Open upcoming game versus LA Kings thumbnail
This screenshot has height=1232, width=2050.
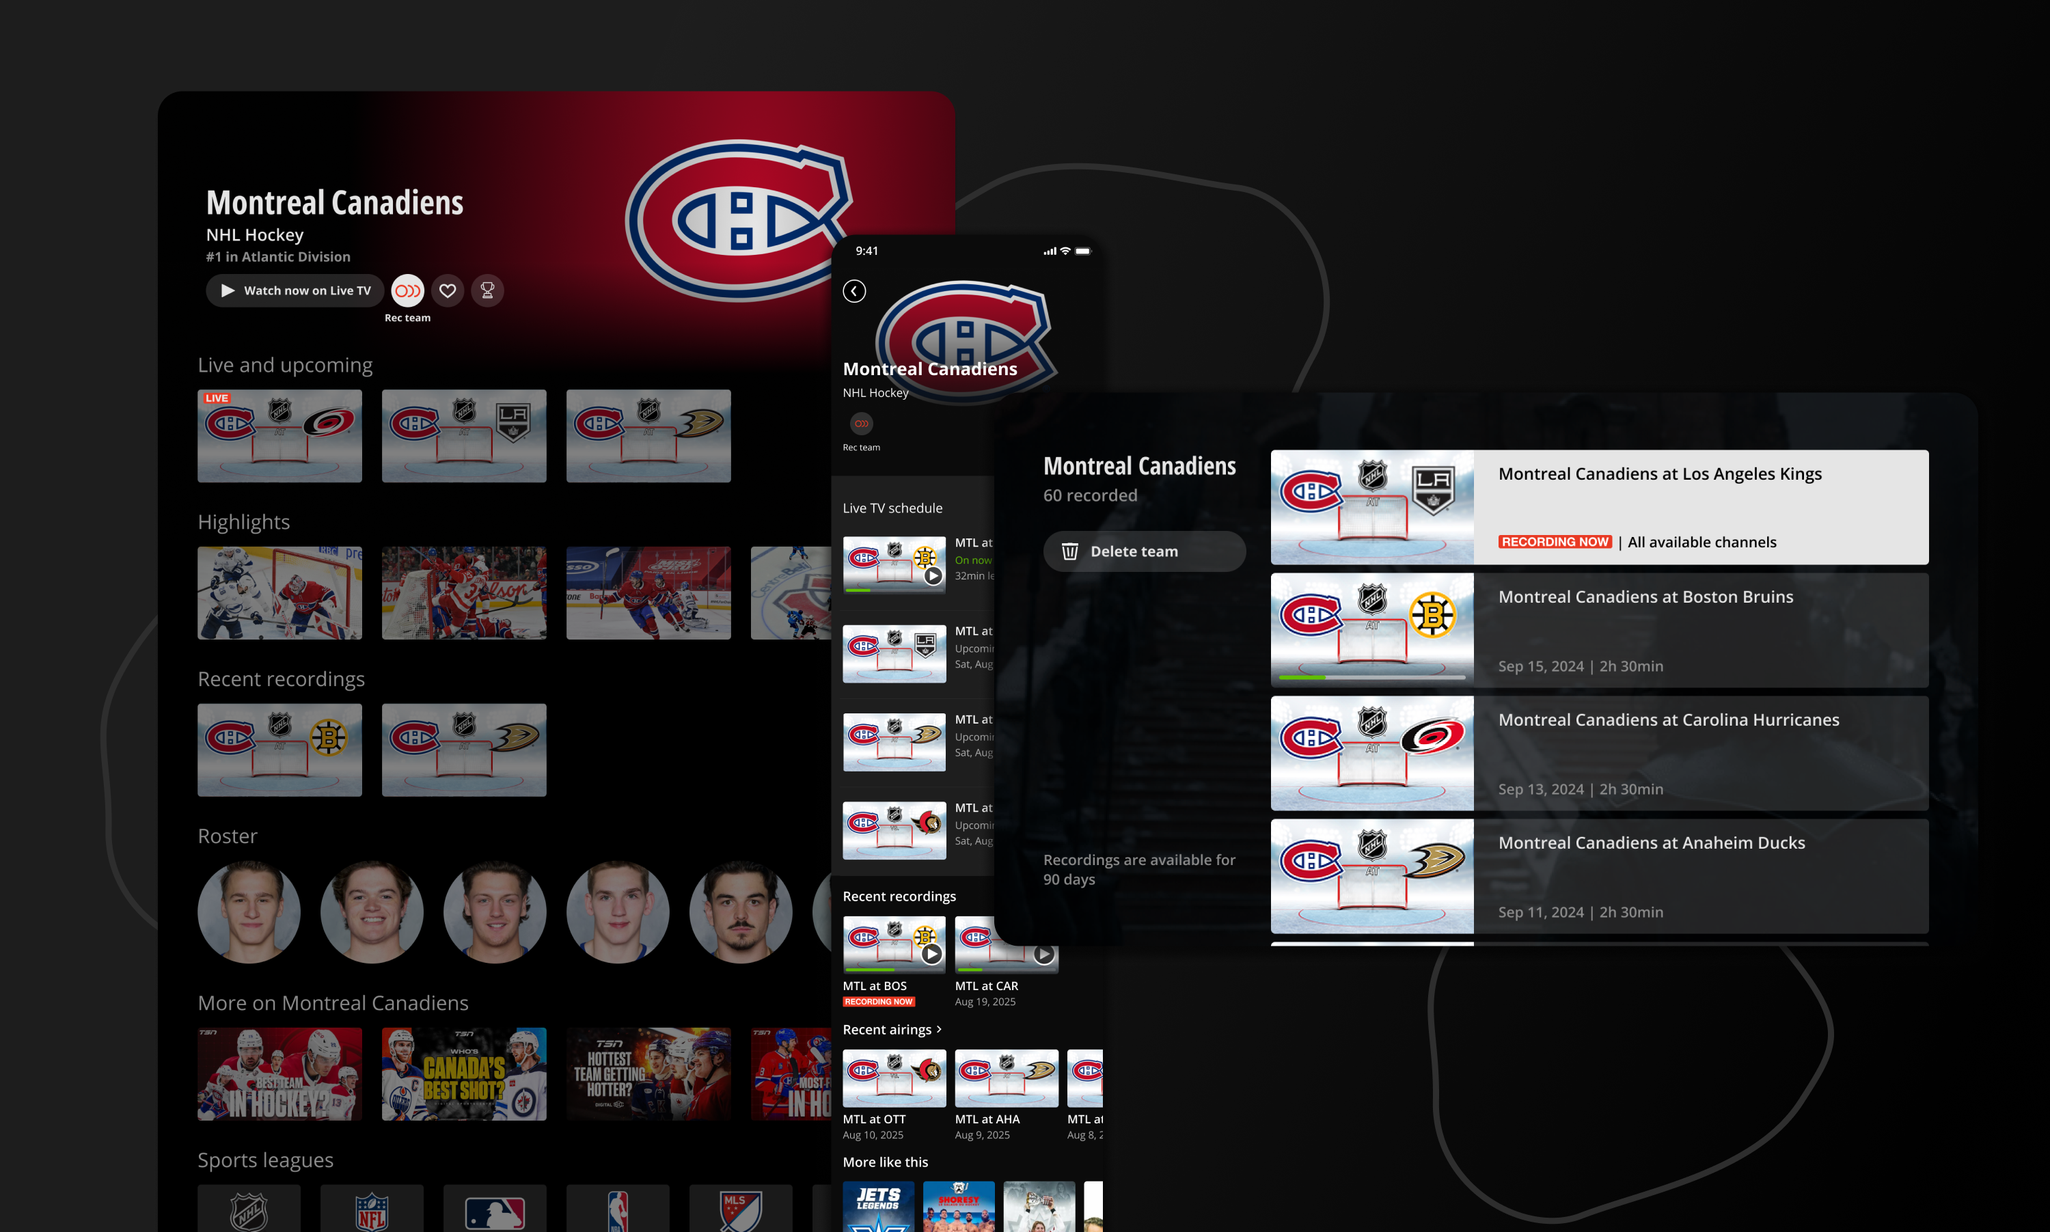[x=464, y=436]
